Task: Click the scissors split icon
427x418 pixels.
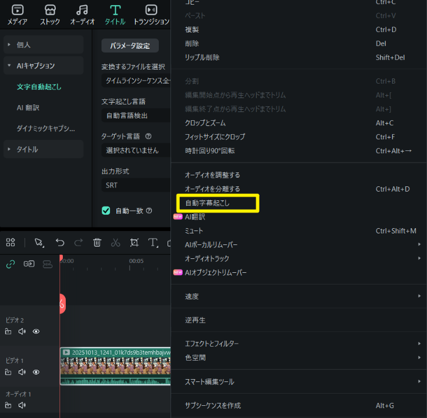Action: point(115,242)
